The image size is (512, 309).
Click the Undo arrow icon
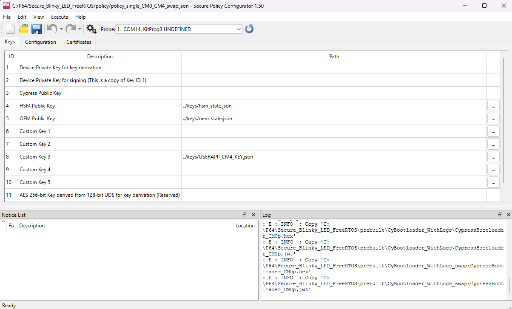(x=52, y=29)
